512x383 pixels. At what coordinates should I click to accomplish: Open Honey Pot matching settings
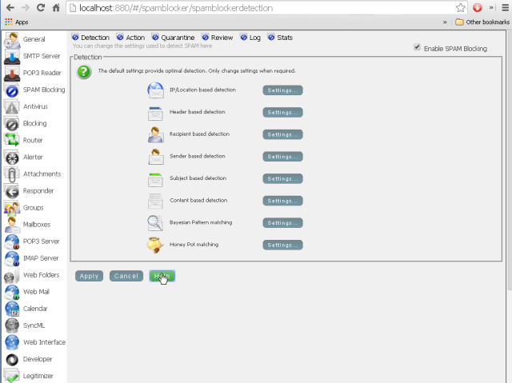(x=282, y=245)
